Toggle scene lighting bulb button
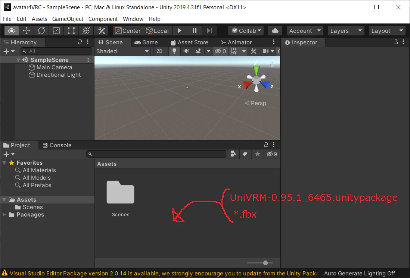Image resolution: width=410 pixels, height=278 pixels. click(174, 51)
